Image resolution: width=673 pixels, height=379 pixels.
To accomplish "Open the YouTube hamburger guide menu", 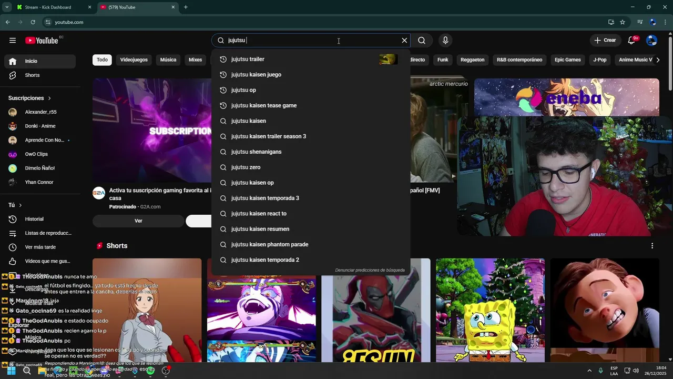I will tap(13, 41).
